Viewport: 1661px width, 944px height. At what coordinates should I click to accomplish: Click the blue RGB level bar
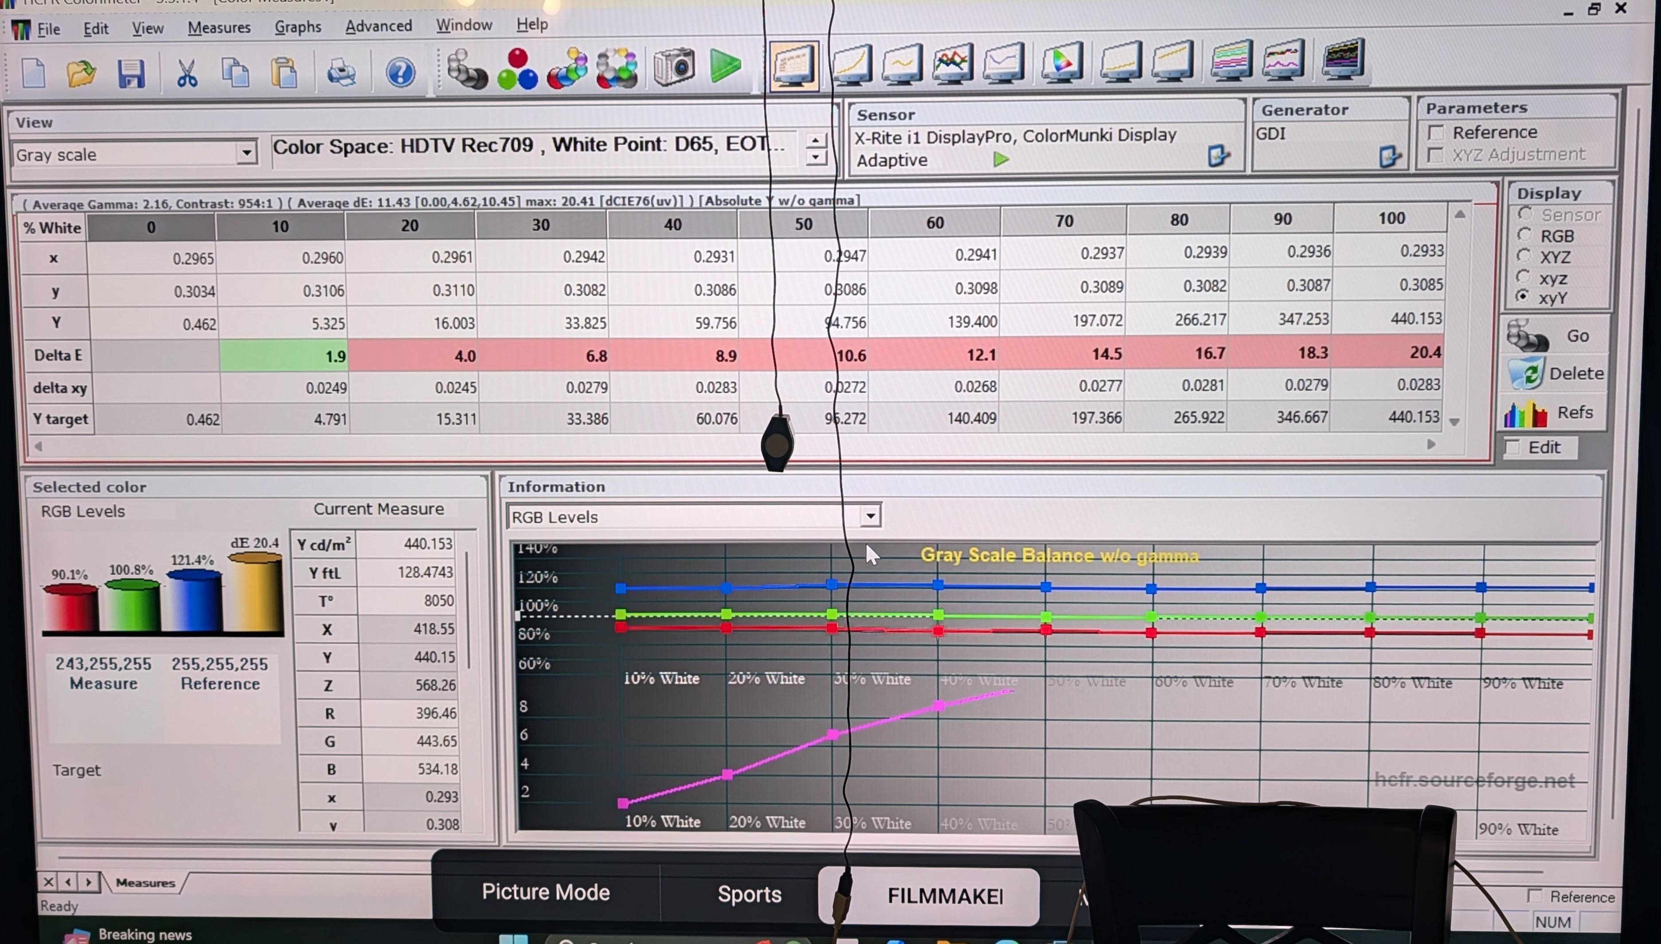point(195,600)
